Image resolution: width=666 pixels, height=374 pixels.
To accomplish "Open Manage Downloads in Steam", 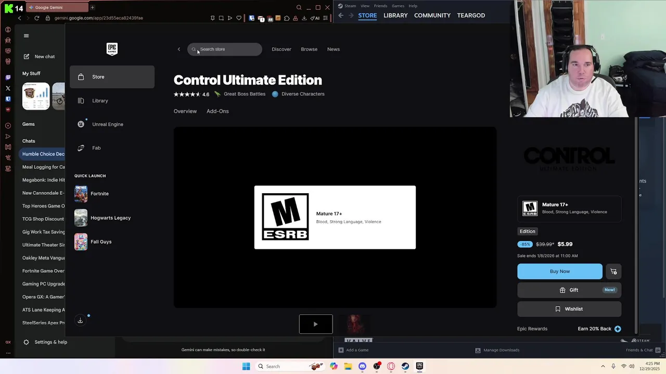I will tap(497, 350).
